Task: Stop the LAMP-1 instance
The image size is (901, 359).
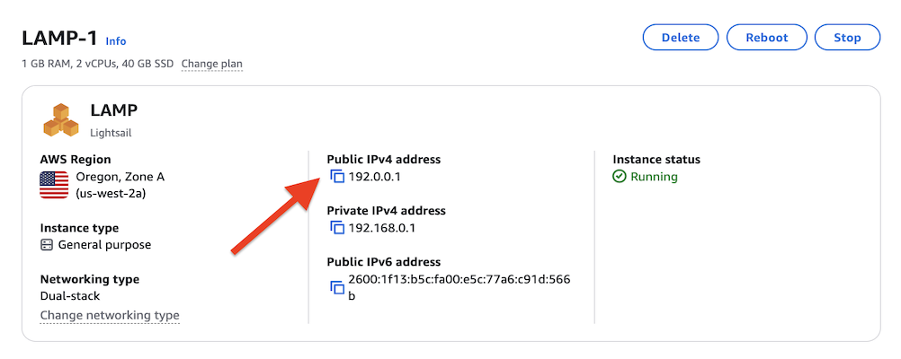Action: [x=847, y=38]
